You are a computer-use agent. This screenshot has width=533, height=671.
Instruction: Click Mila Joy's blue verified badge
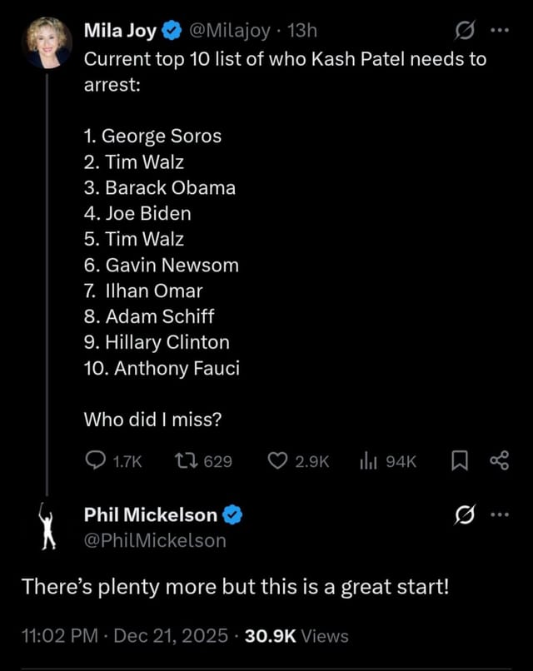pos(171,29)
